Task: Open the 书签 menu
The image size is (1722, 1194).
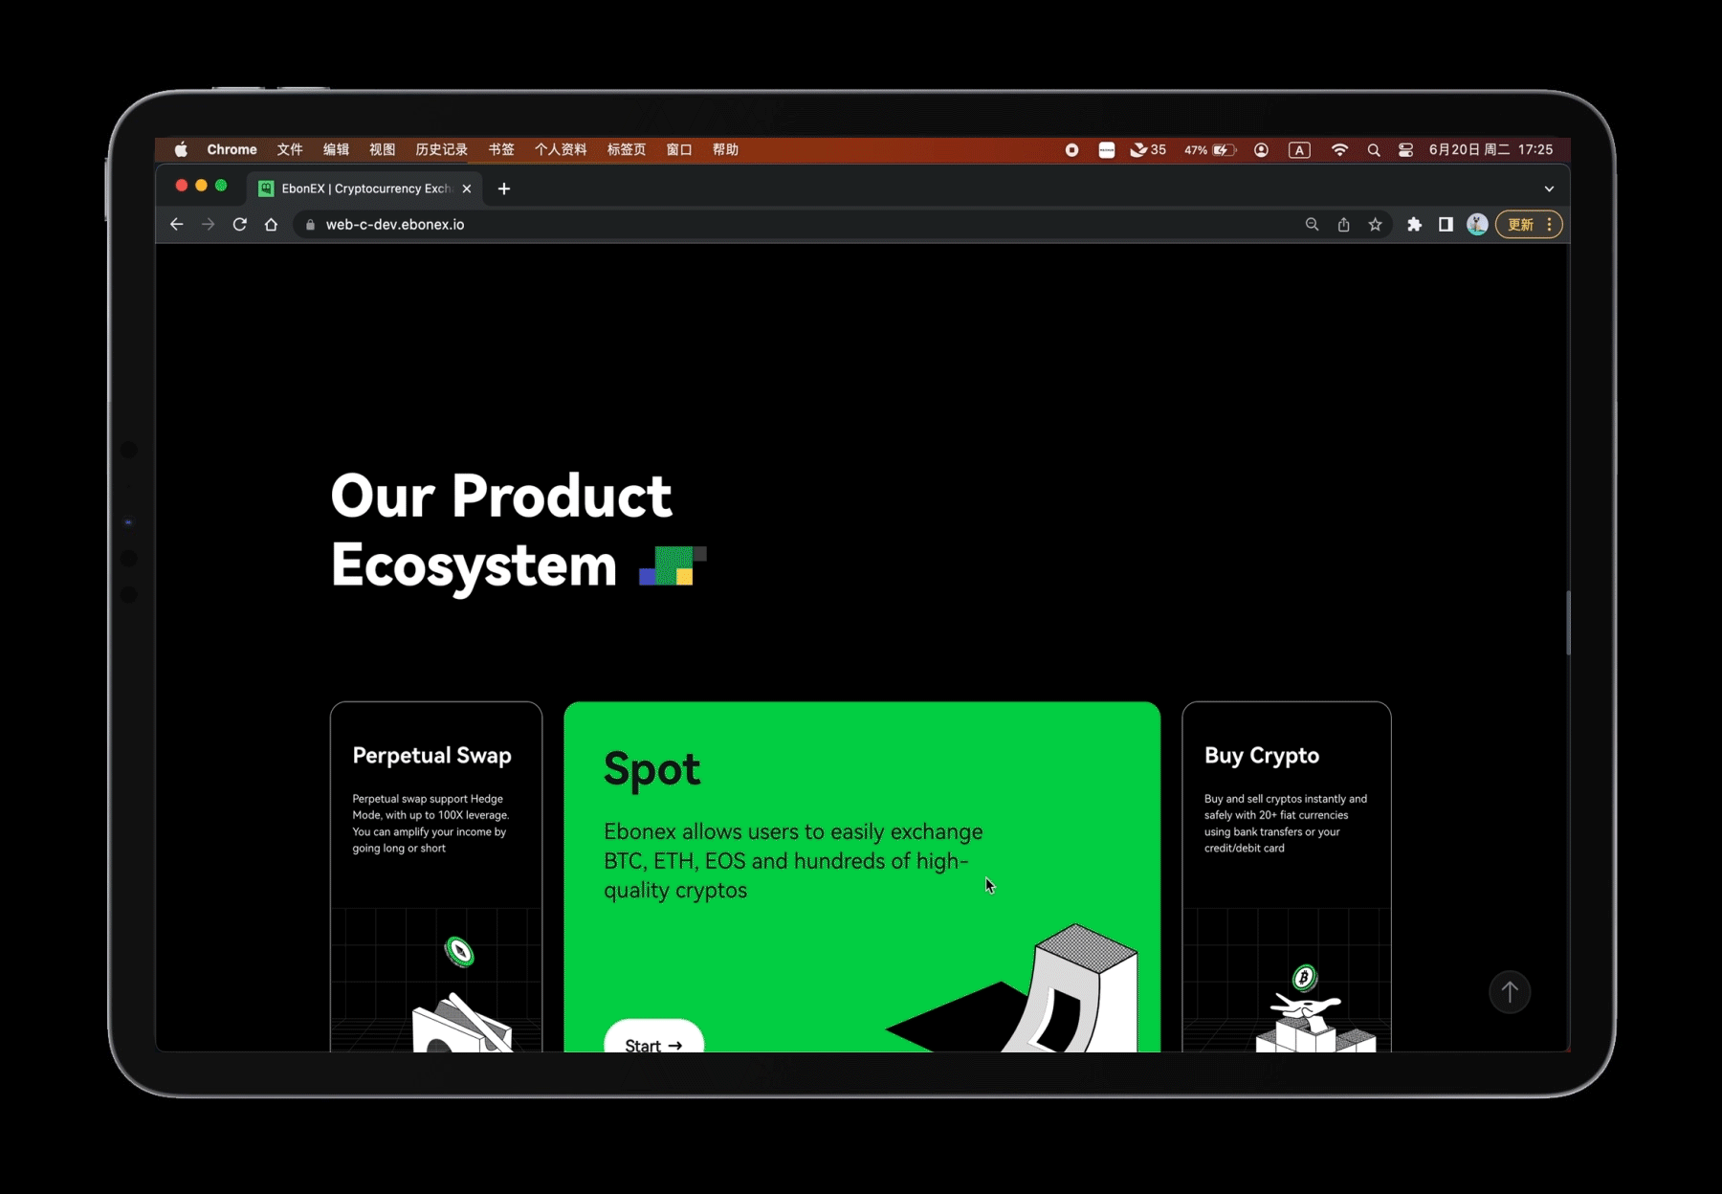Action: coord(501,149)
